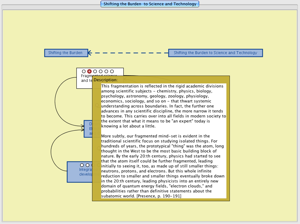Select first radio circle on Integrated development node

click(82, 165)
